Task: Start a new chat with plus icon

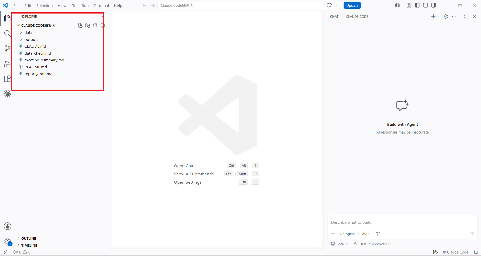Action: 433,17
